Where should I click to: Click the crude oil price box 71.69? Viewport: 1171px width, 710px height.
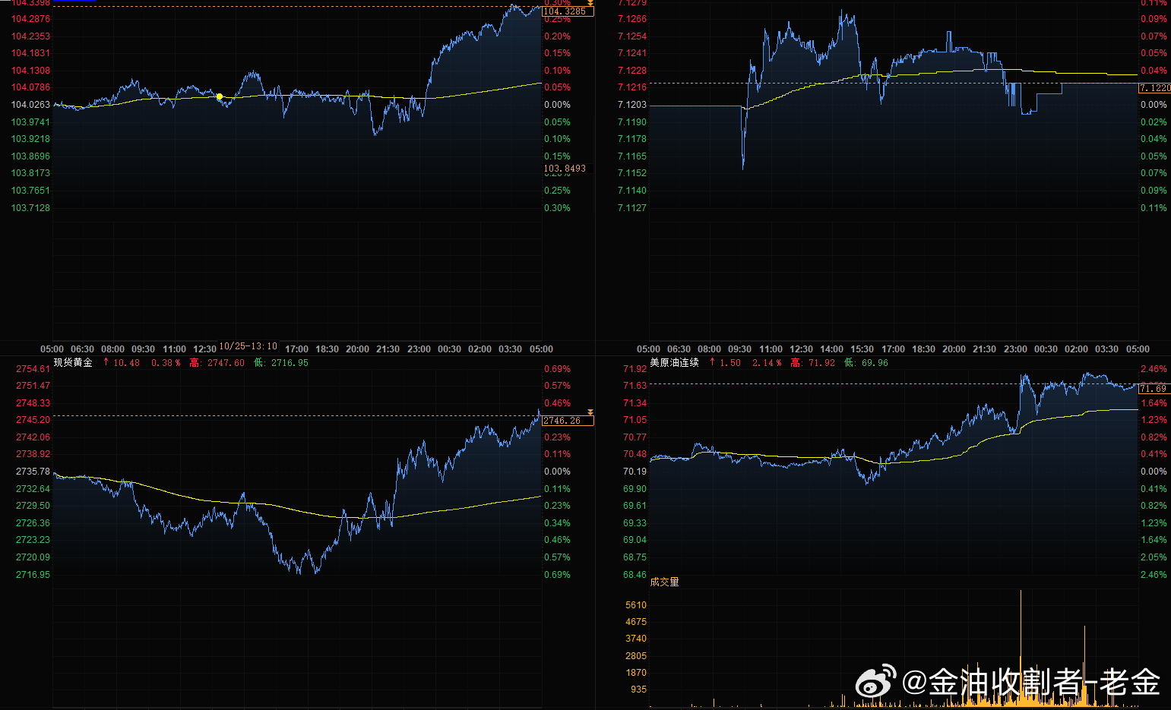click(1153, 389)
